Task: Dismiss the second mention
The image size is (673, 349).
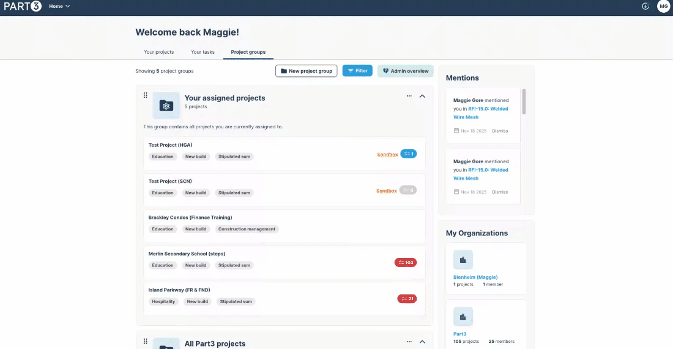Action: (x=500, y=192)
